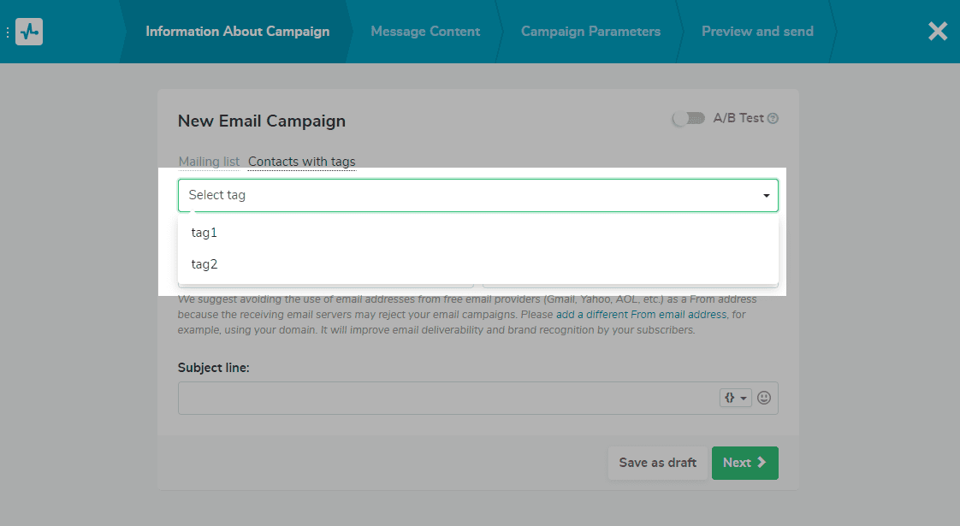Click the A/B Test help question icon
960x526 pixels.
pos(773,119)
